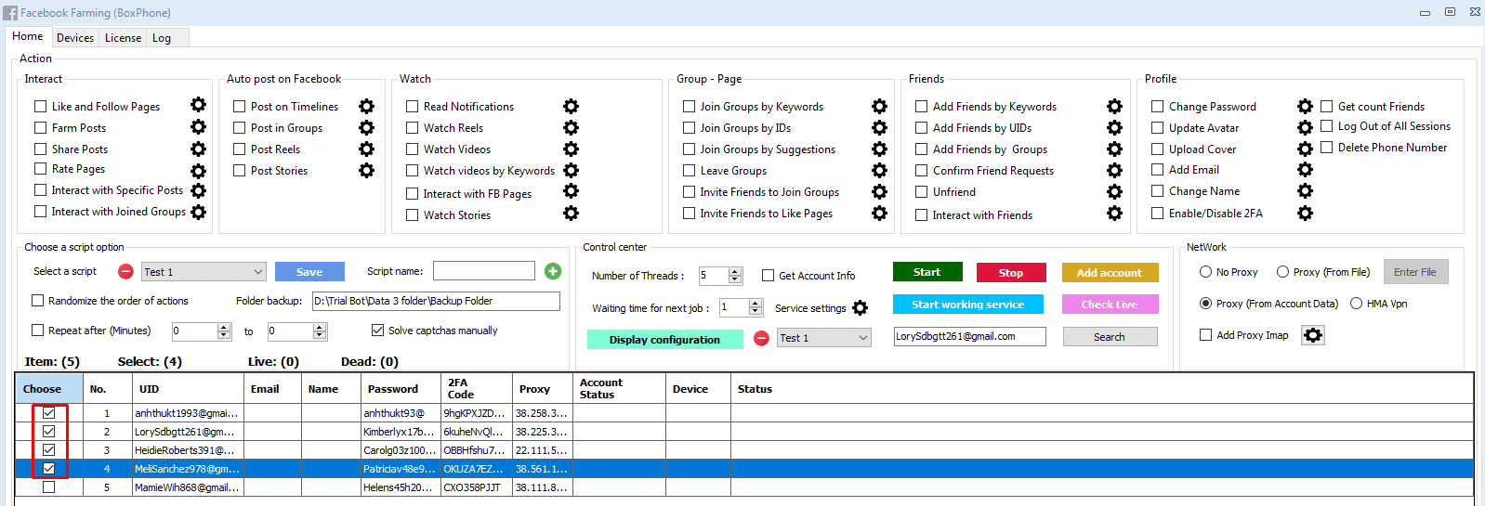Increase Repeat after 'to' value

[x=320, y=327]
